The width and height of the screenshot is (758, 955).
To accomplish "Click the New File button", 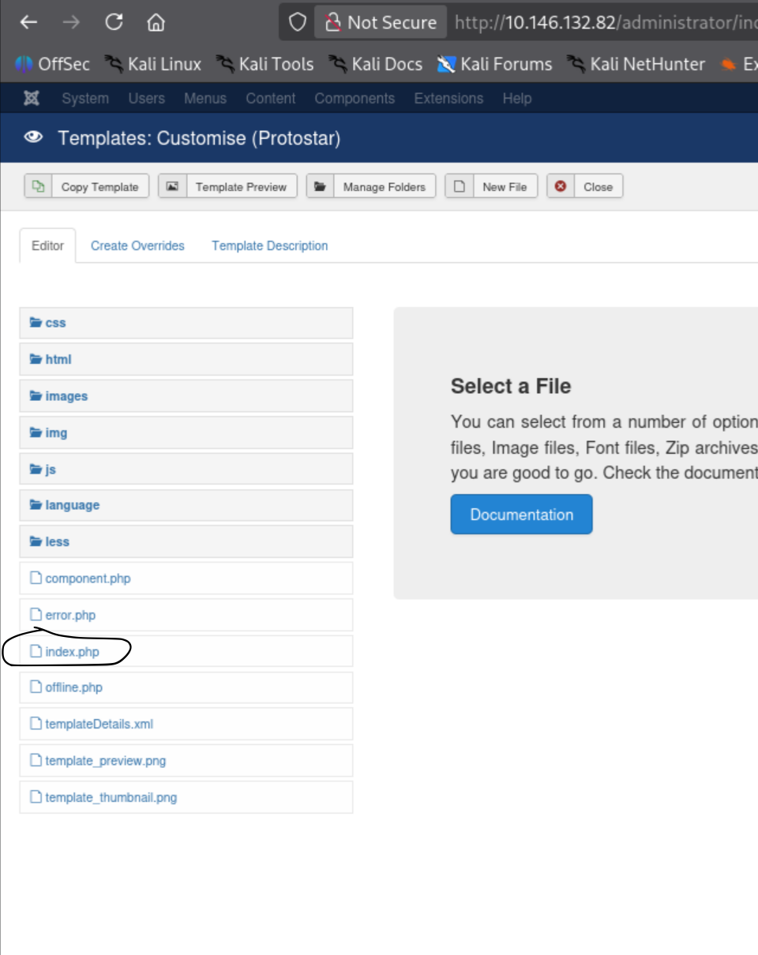I will 492,187.
